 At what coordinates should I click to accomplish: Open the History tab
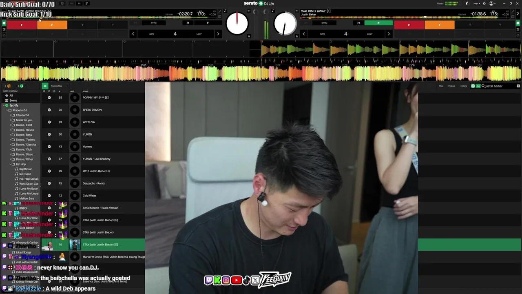click(x=464, y=86)
